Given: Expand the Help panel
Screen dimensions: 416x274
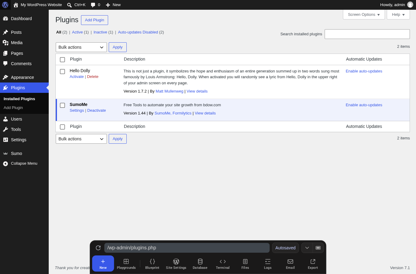Looking at the screenshot, I should click(x=398, y=15).
